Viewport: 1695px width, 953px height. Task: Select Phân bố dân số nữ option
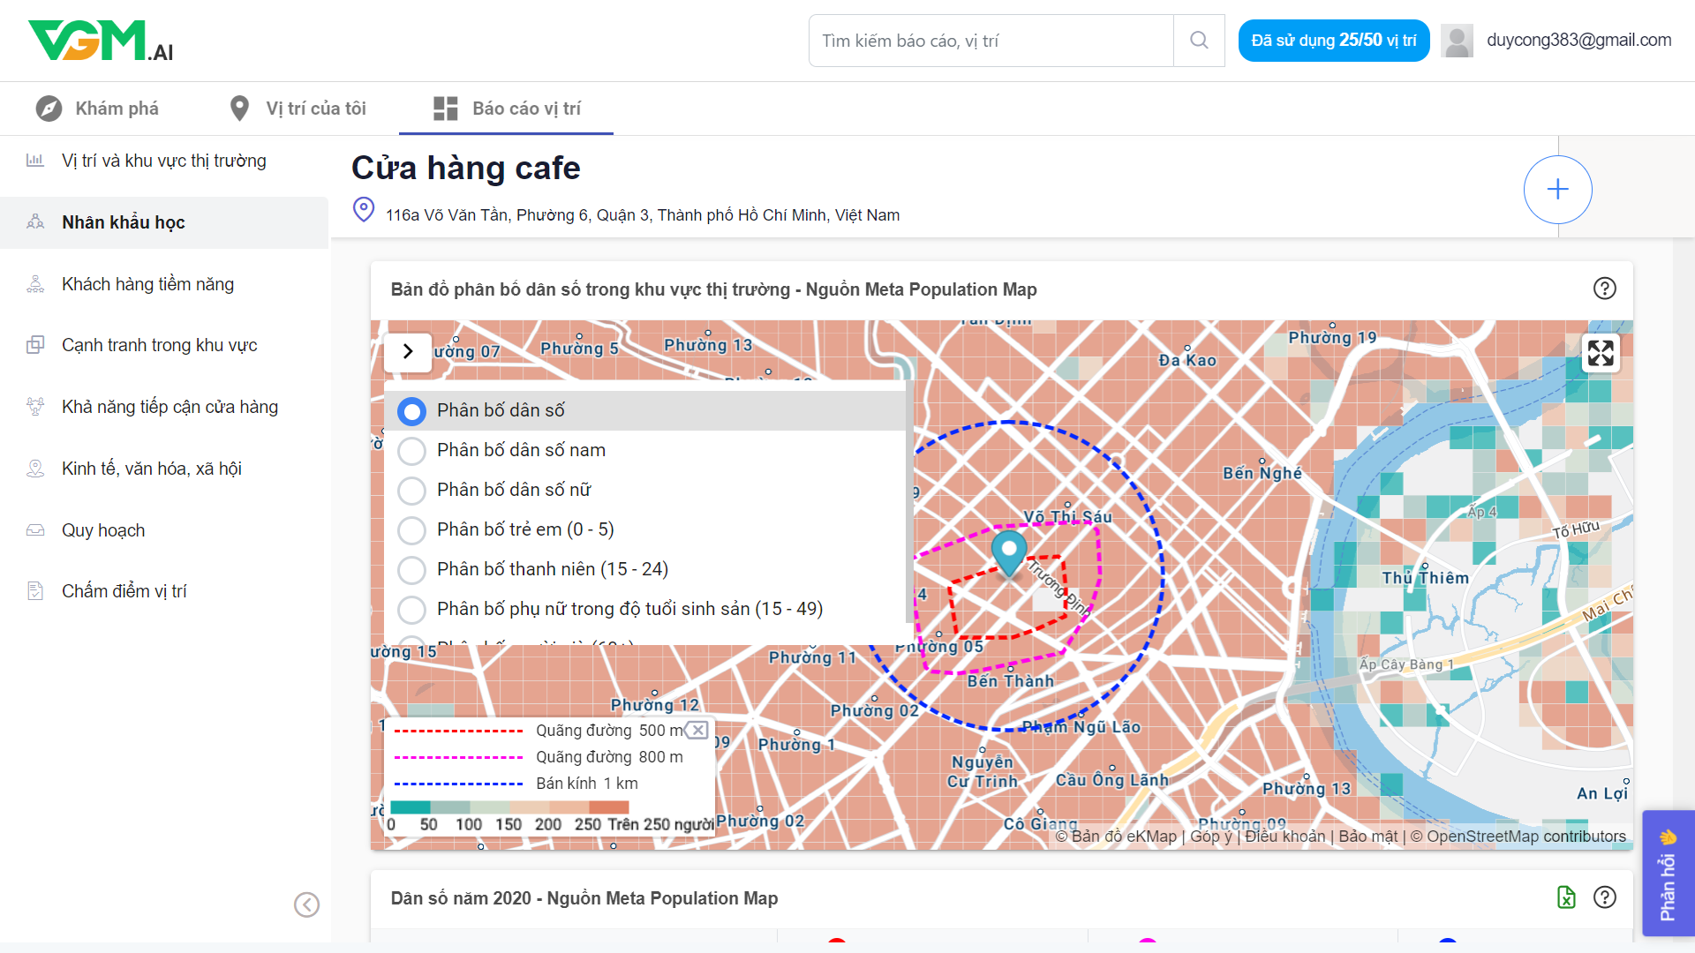pos(411,491)
